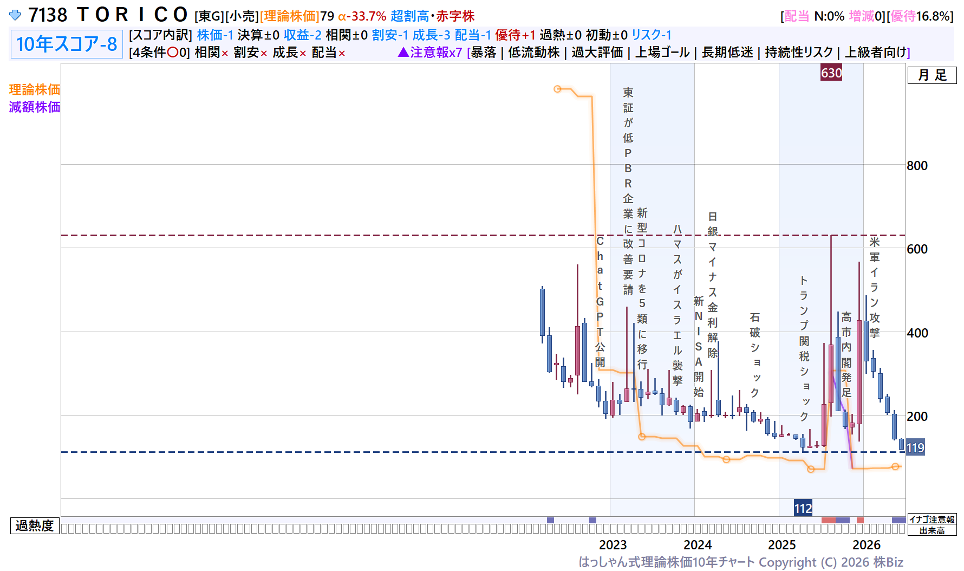Click the 理論株価 legend label
Image resolution: width=964 pixels, height=571 pixels.
[35, 89]
